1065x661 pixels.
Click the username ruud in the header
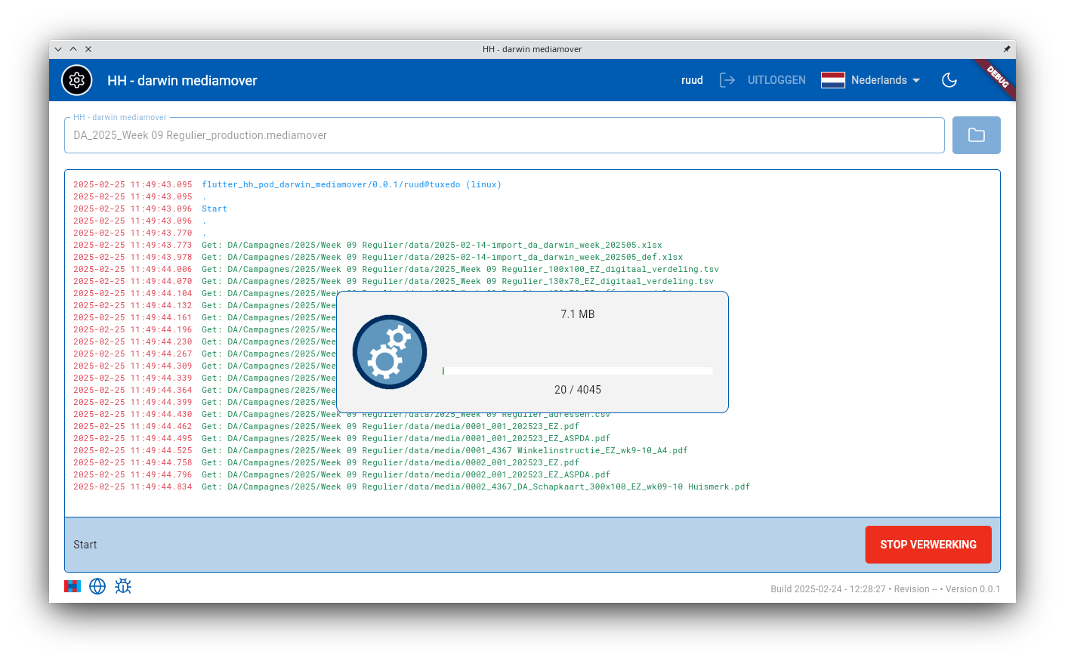tap(692, 80)
